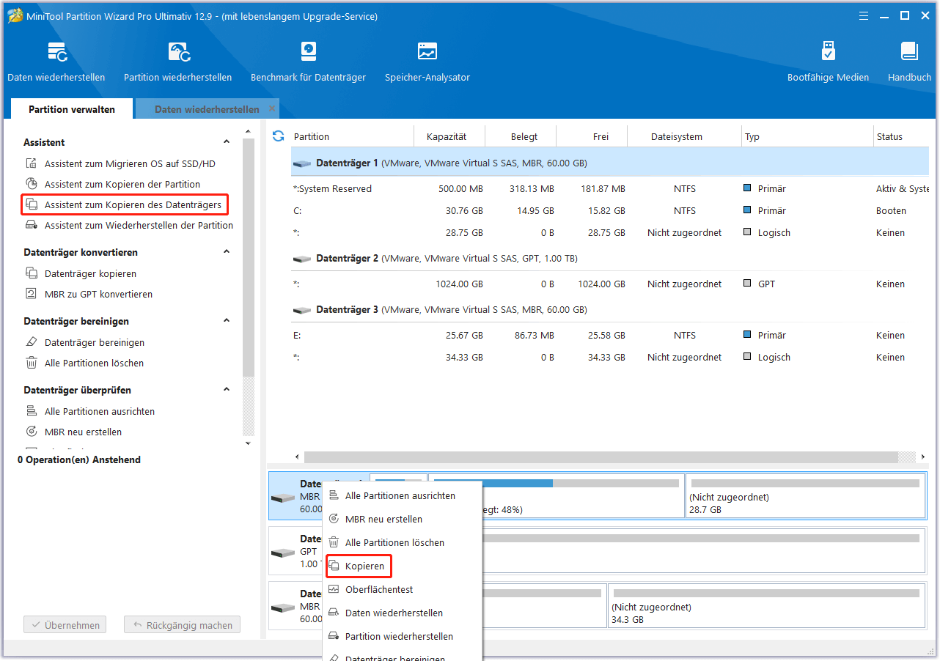
Task: Choose Partition wiederherstellen from context menu
Action: tap(402, 637)
